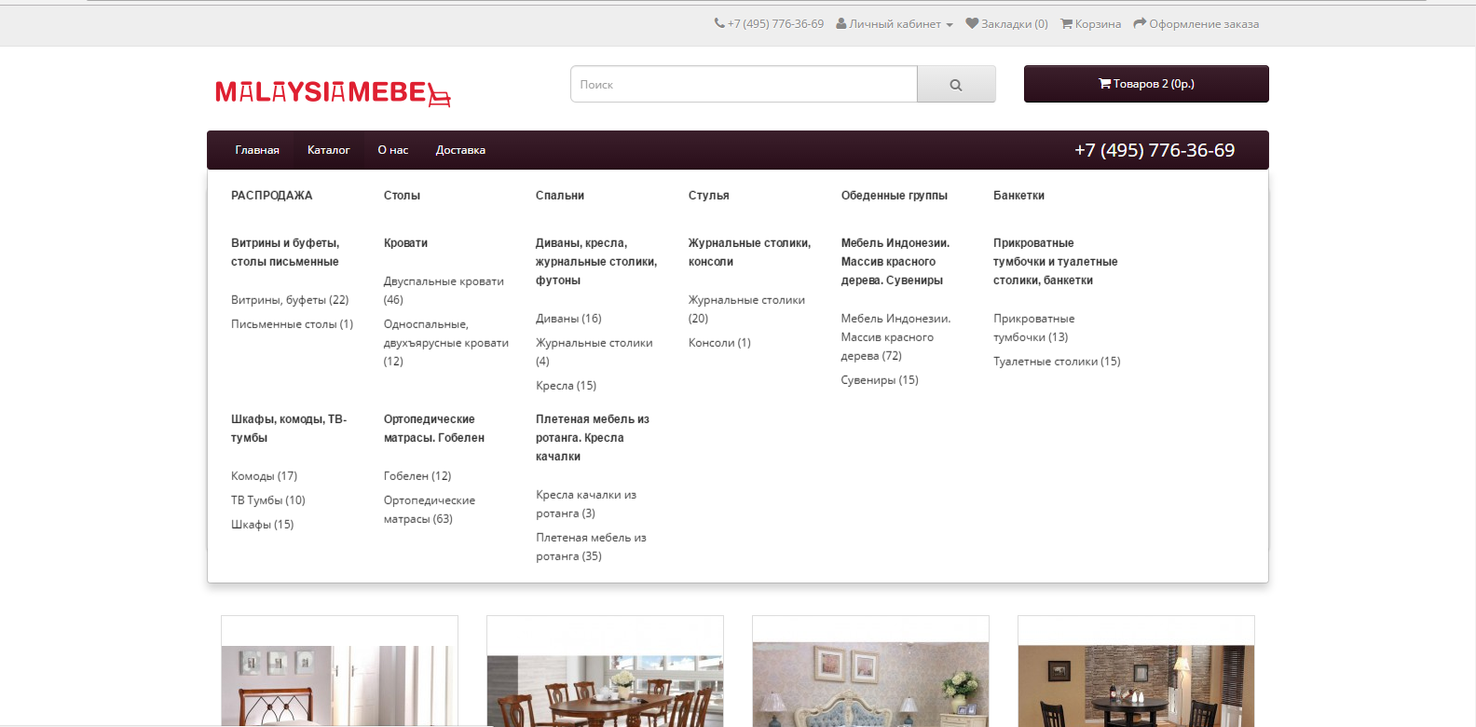Screen dimensions: 1476x727
Task: Select Сувениры (15) link
Action: pos(880,380)
